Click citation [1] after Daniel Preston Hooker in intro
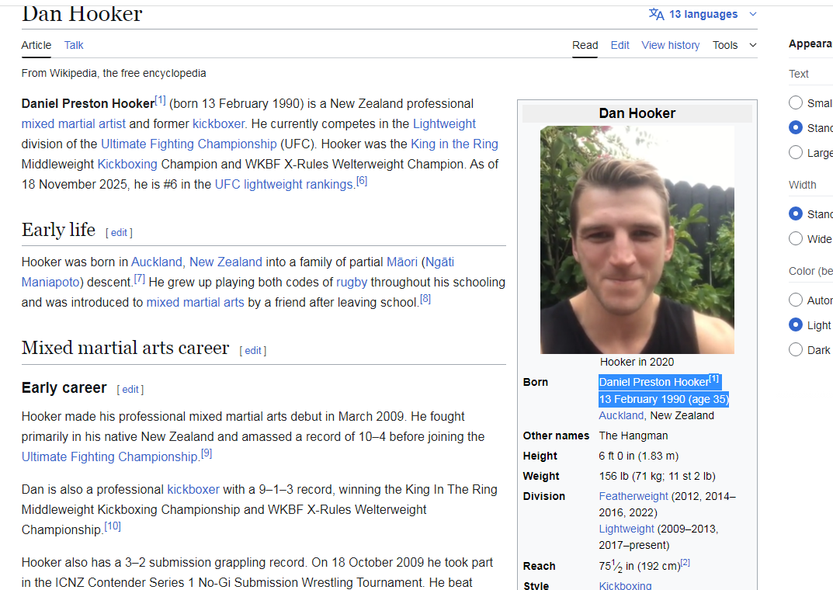The height and width of the screenshot is (590, 833). 160,100
